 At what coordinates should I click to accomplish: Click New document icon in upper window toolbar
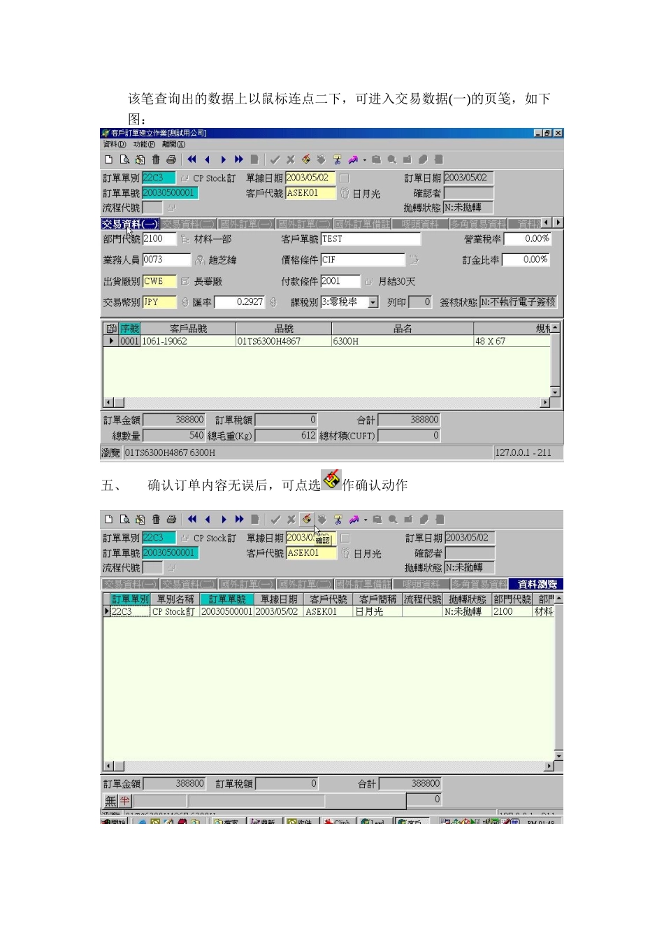pyautogui.click(x=108, y=159)
